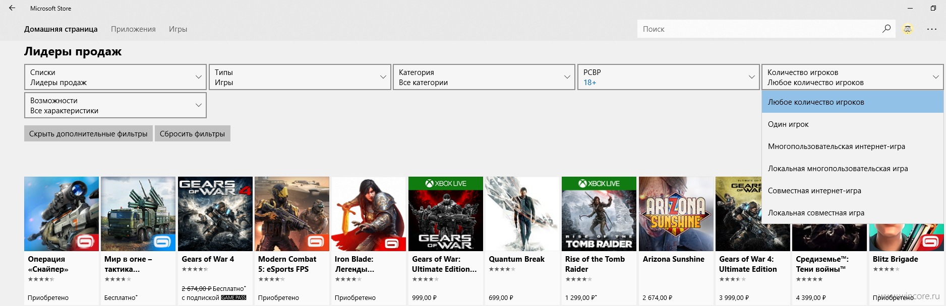Open Gears of War Ultimate Edition cover
Screen dimensions: 946x306
click(446, 214)
